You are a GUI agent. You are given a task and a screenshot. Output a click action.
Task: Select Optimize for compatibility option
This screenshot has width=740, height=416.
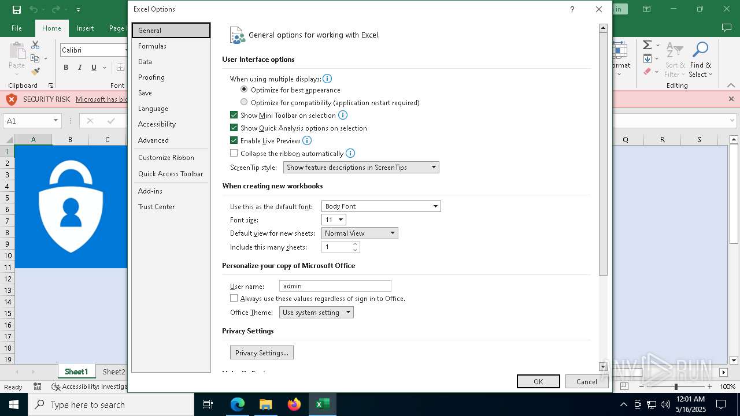[x=244, y=102]
